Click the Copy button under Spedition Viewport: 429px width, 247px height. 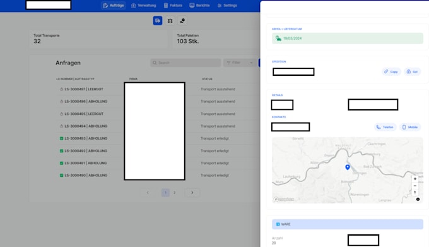click(391, 71)
